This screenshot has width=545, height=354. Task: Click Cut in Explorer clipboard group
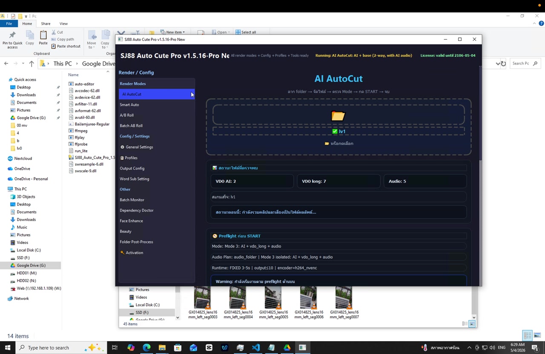(57, 32)
